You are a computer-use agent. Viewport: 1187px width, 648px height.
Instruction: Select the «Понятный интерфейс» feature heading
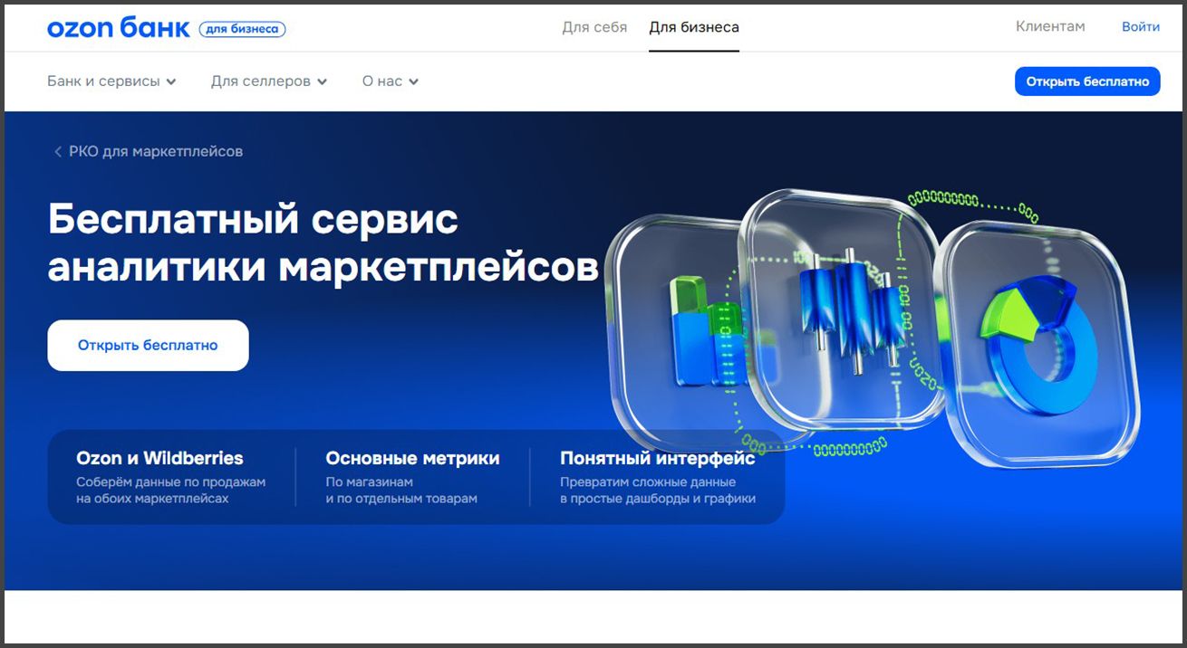tap(658, 458)
